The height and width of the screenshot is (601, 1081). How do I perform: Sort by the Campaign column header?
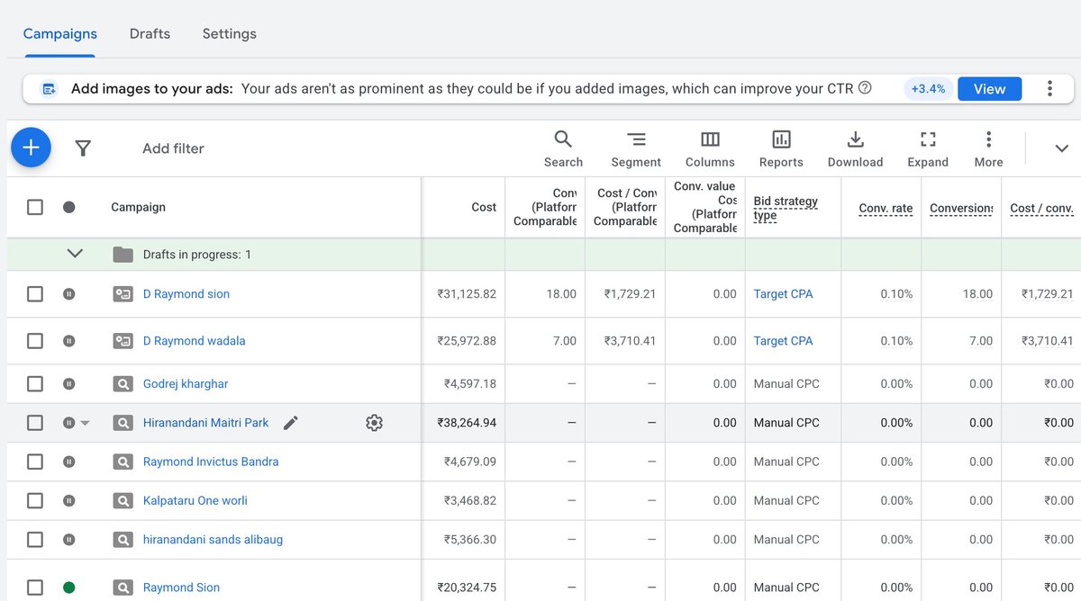tap(138, 207)
